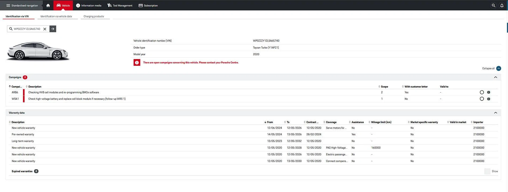Select the radio circle for campaign WSA1
Image resolution: width=508 pixels, height=192 pixels.
pyautogui.click(x=482, y=99)
